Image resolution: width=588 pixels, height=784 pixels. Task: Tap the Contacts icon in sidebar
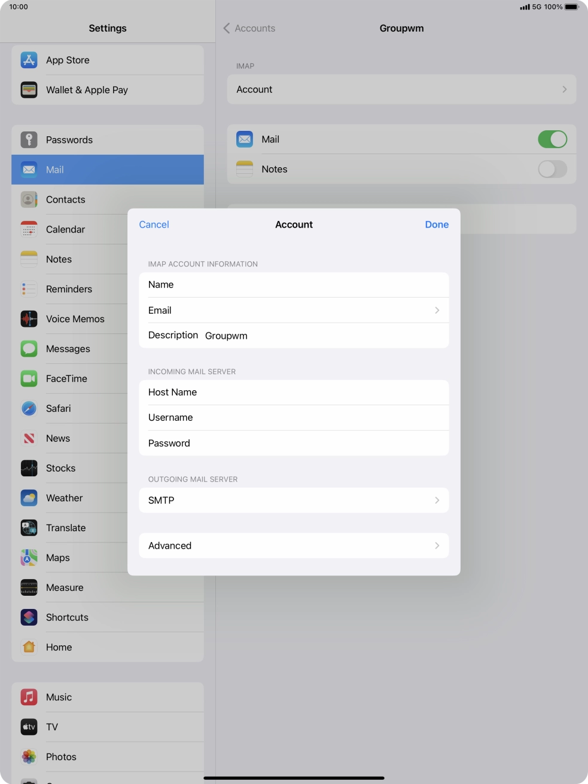coord(29,200)
